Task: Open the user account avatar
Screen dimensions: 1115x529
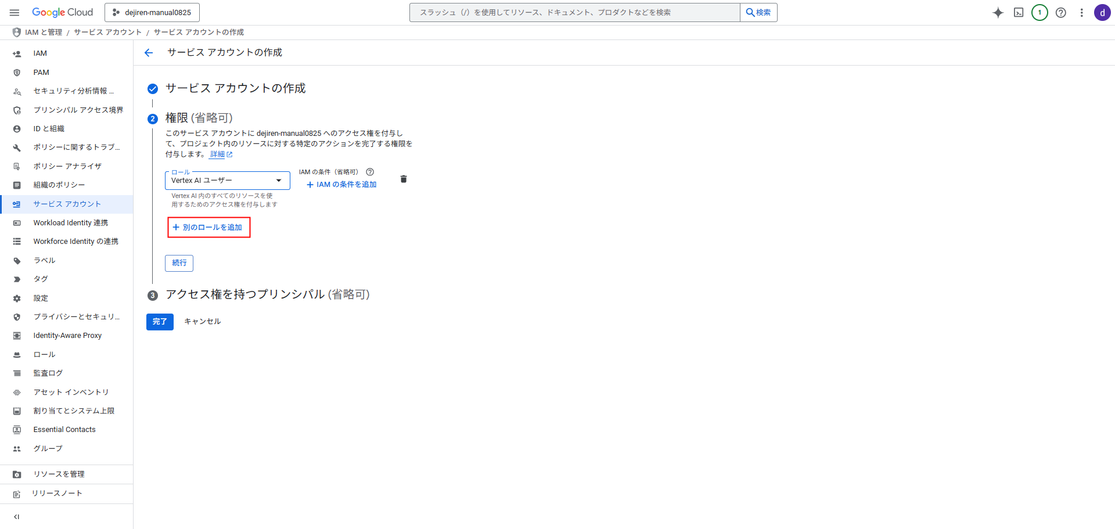Action: point(1102,13)
